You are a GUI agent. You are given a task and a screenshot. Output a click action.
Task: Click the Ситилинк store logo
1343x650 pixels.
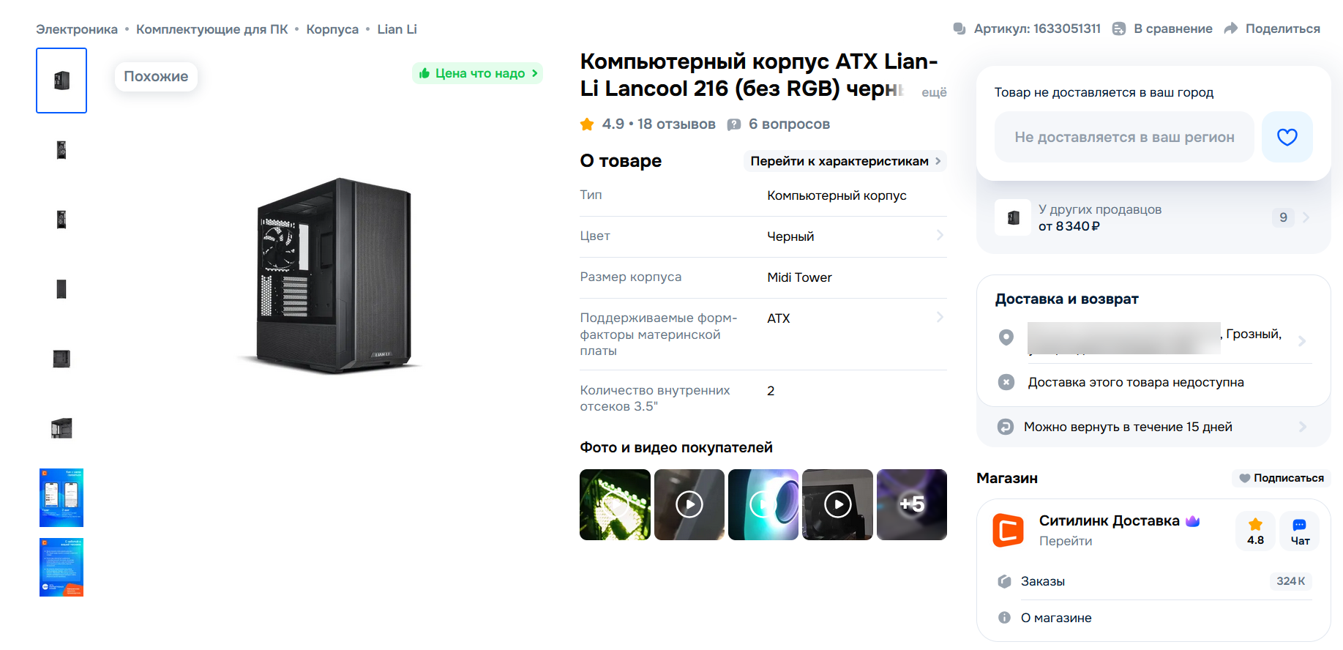point(1008,531)
